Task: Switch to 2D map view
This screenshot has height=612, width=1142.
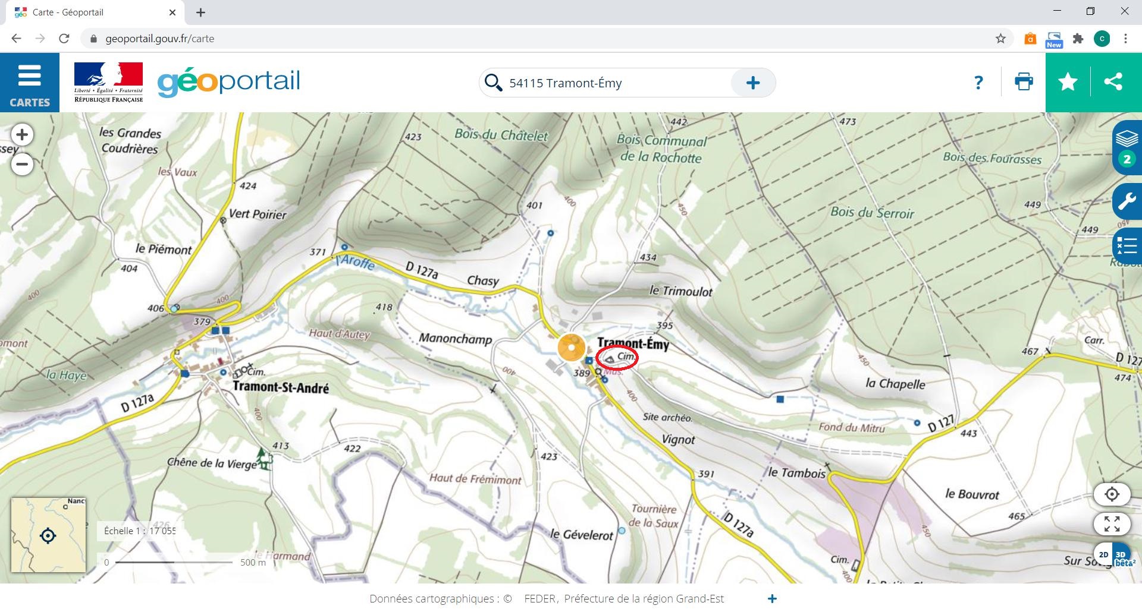Action: coord(1103,554)
